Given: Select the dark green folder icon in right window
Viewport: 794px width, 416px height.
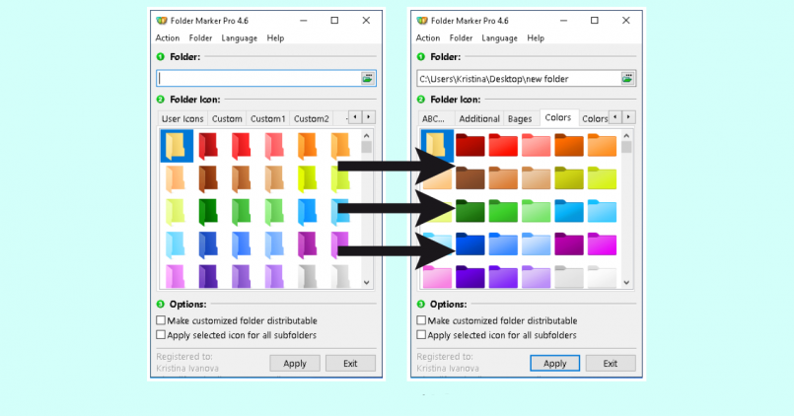Looking at the screenshot, I should (x=469, y=211).
